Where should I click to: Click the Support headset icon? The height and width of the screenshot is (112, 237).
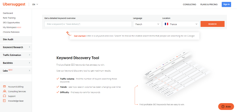(x=4, y=96)
